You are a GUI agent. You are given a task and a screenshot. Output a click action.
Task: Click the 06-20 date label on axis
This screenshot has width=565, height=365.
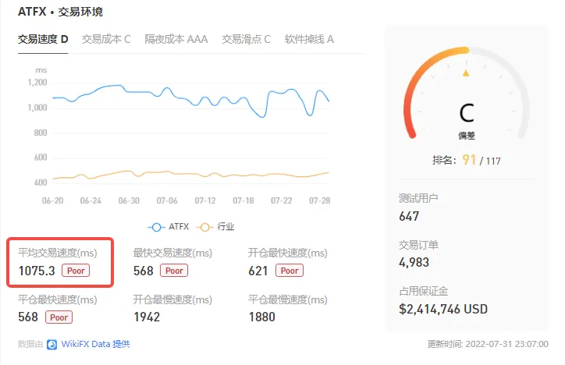tap(52, 200)
